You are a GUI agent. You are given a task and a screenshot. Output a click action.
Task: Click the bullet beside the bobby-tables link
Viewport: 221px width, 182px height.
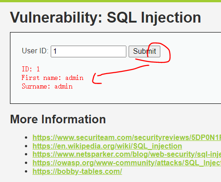(x=26, y=172)
